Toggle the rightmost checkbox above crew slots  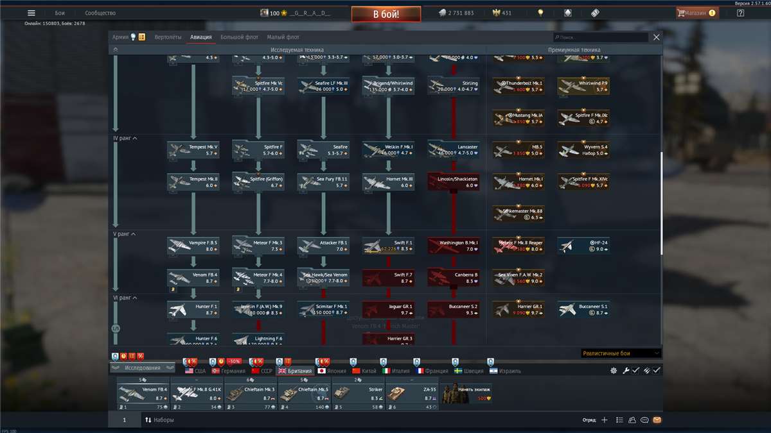657,371
